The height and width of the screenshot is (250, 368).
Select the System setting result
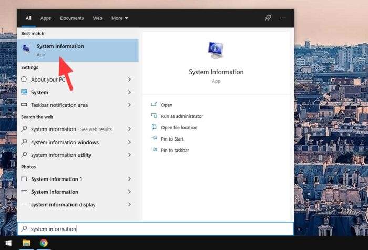click(x=78, y=92)
